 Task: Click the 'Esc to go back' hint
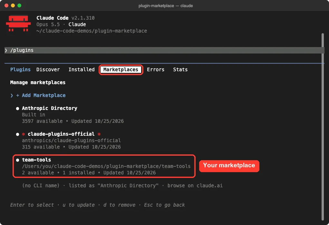point(164,205)
